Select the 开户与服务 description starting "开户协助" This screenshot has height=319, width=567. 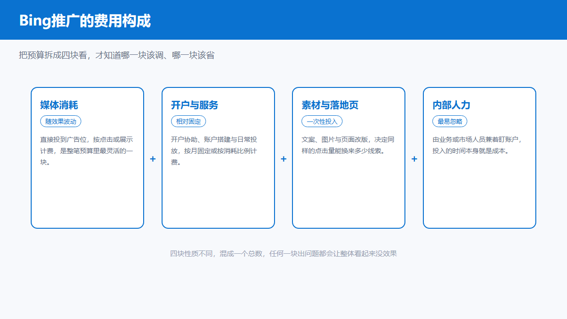(214, 151)
